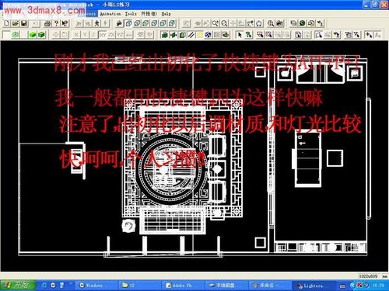Image resolution: width=389 pixels, height=291 pixels.
Task: Click the blue globe icon
Action: pos(209,35)
